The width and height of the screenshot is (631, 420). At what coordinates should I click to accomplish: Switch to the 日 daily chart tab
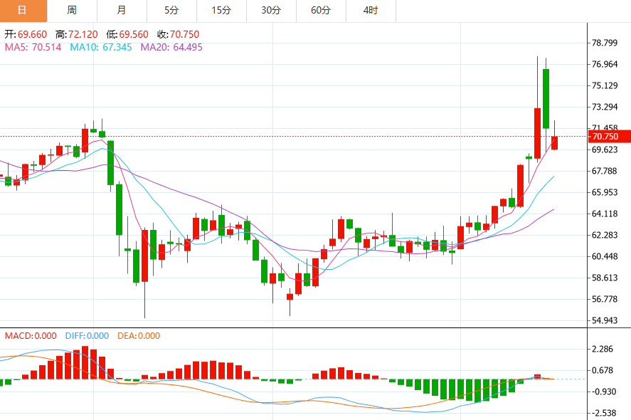[23, 11]
